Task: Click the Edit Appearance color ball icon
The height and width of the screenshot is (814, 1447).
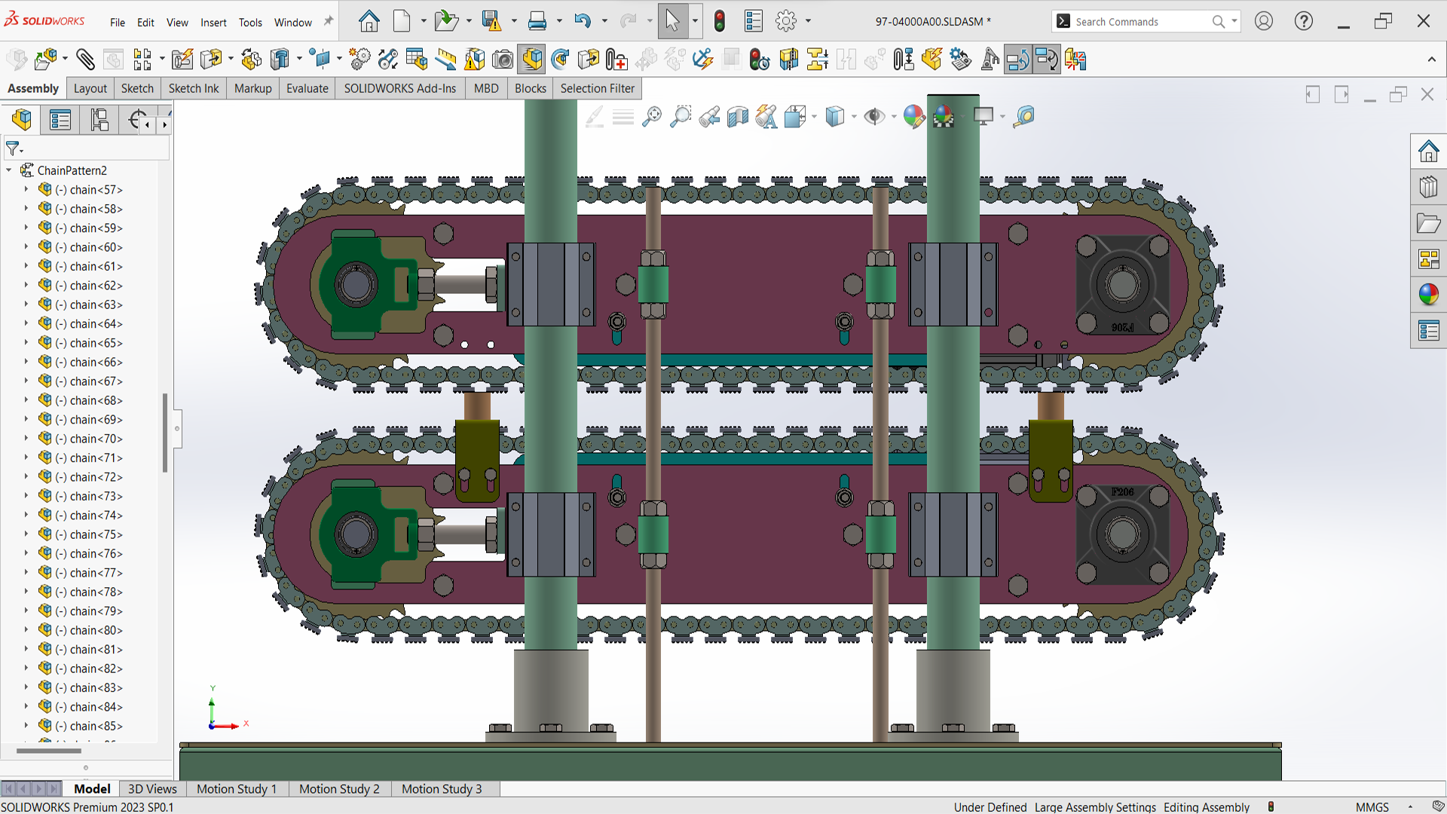Action: pos(913,117)
